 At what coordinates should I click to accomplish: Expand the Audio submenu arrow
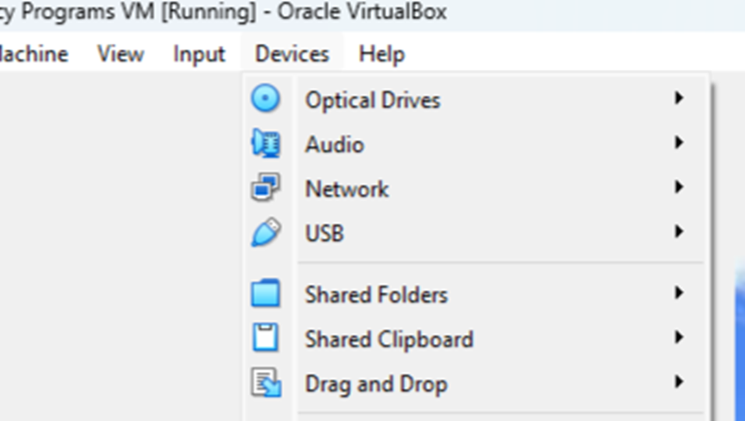click(x=679, y=143)
